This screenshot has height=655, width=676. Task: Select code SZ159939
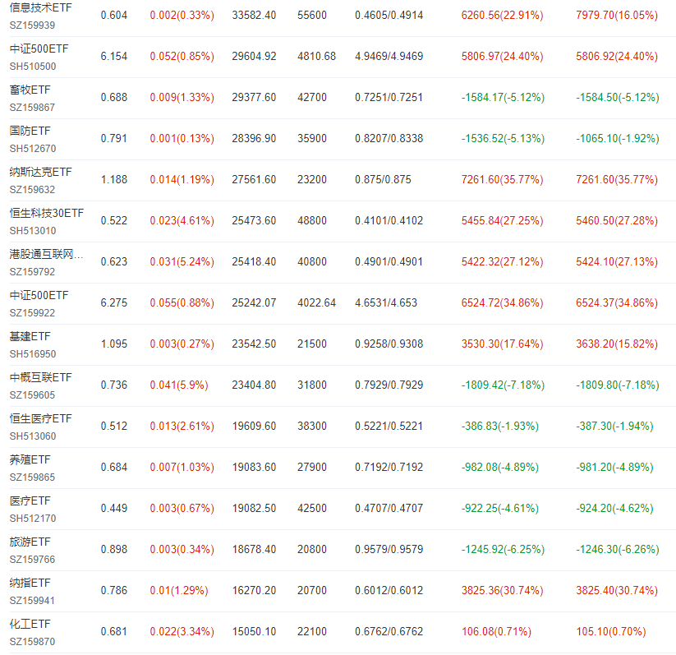coord(32,25)
